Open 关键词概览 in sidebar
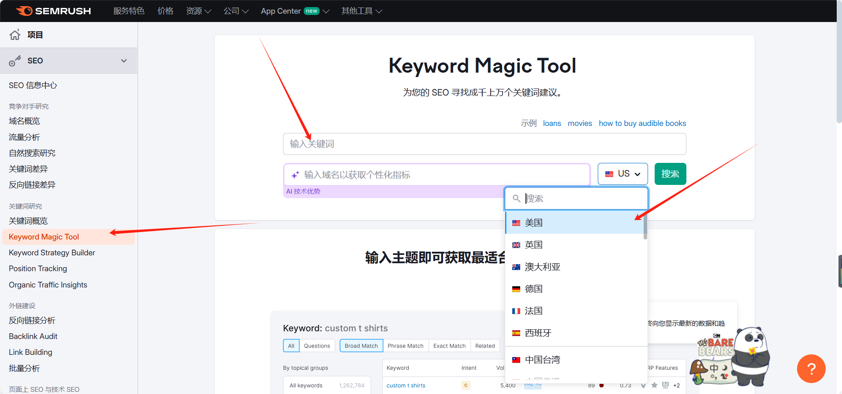This screenshot has height=394, width=842. [x=28, y=221]
